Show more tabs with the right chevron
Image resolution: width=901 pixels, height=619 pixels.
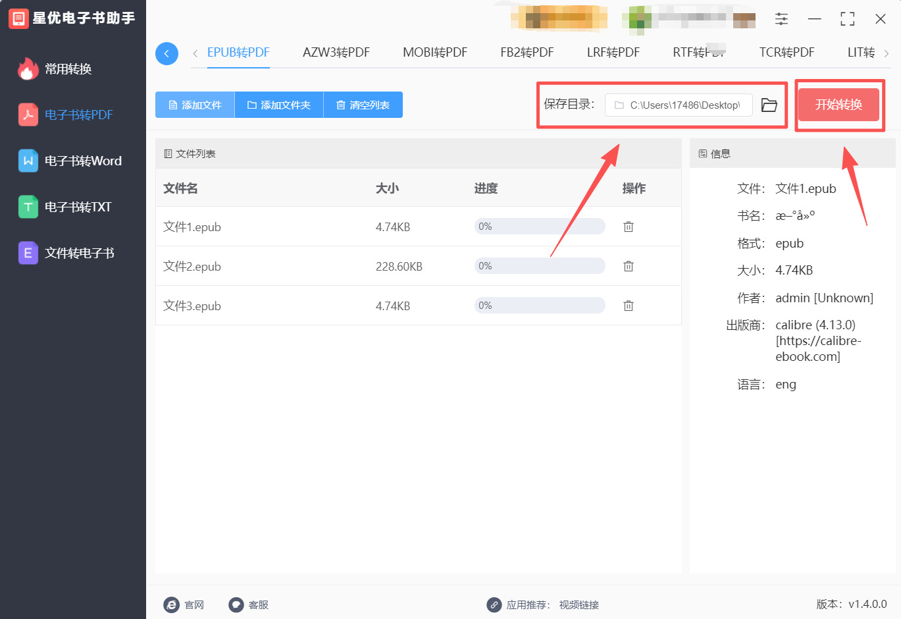coord(887,53)
